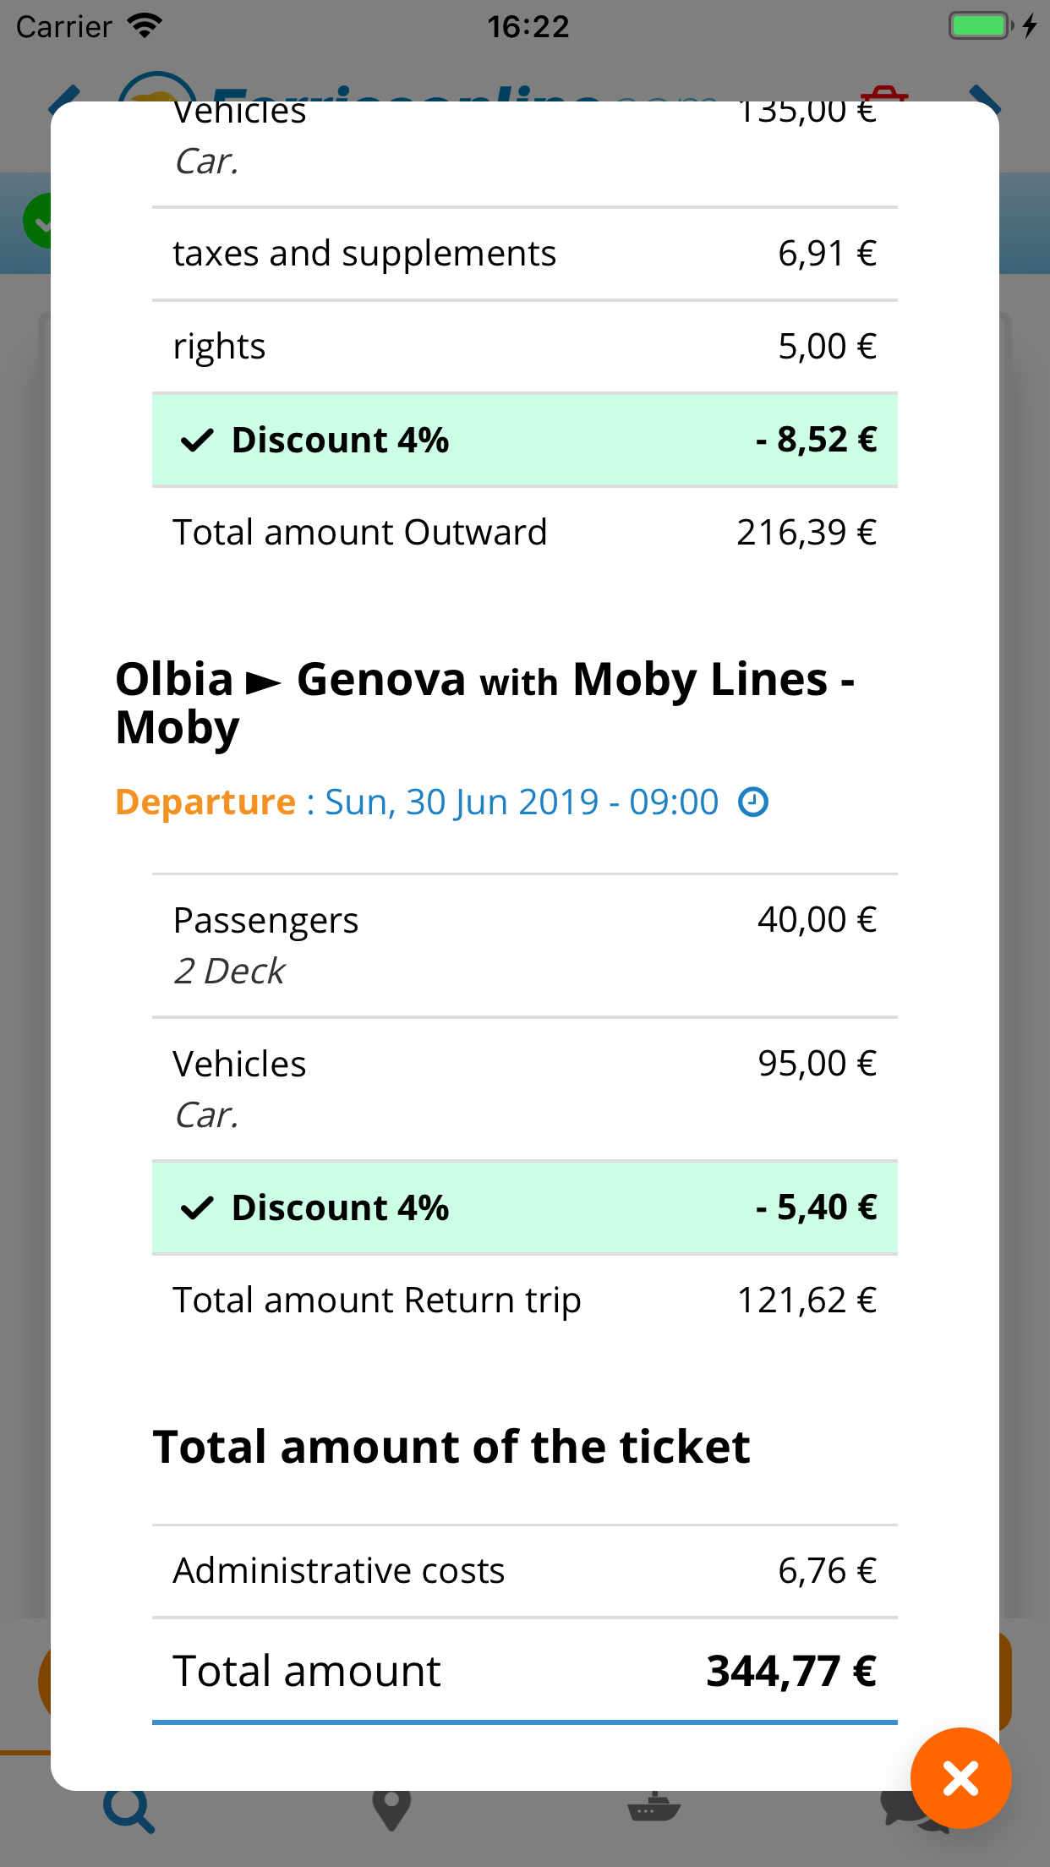Select the taxes and supplements row
This screenshot has width=1050, height=1867.
(524, 254)
